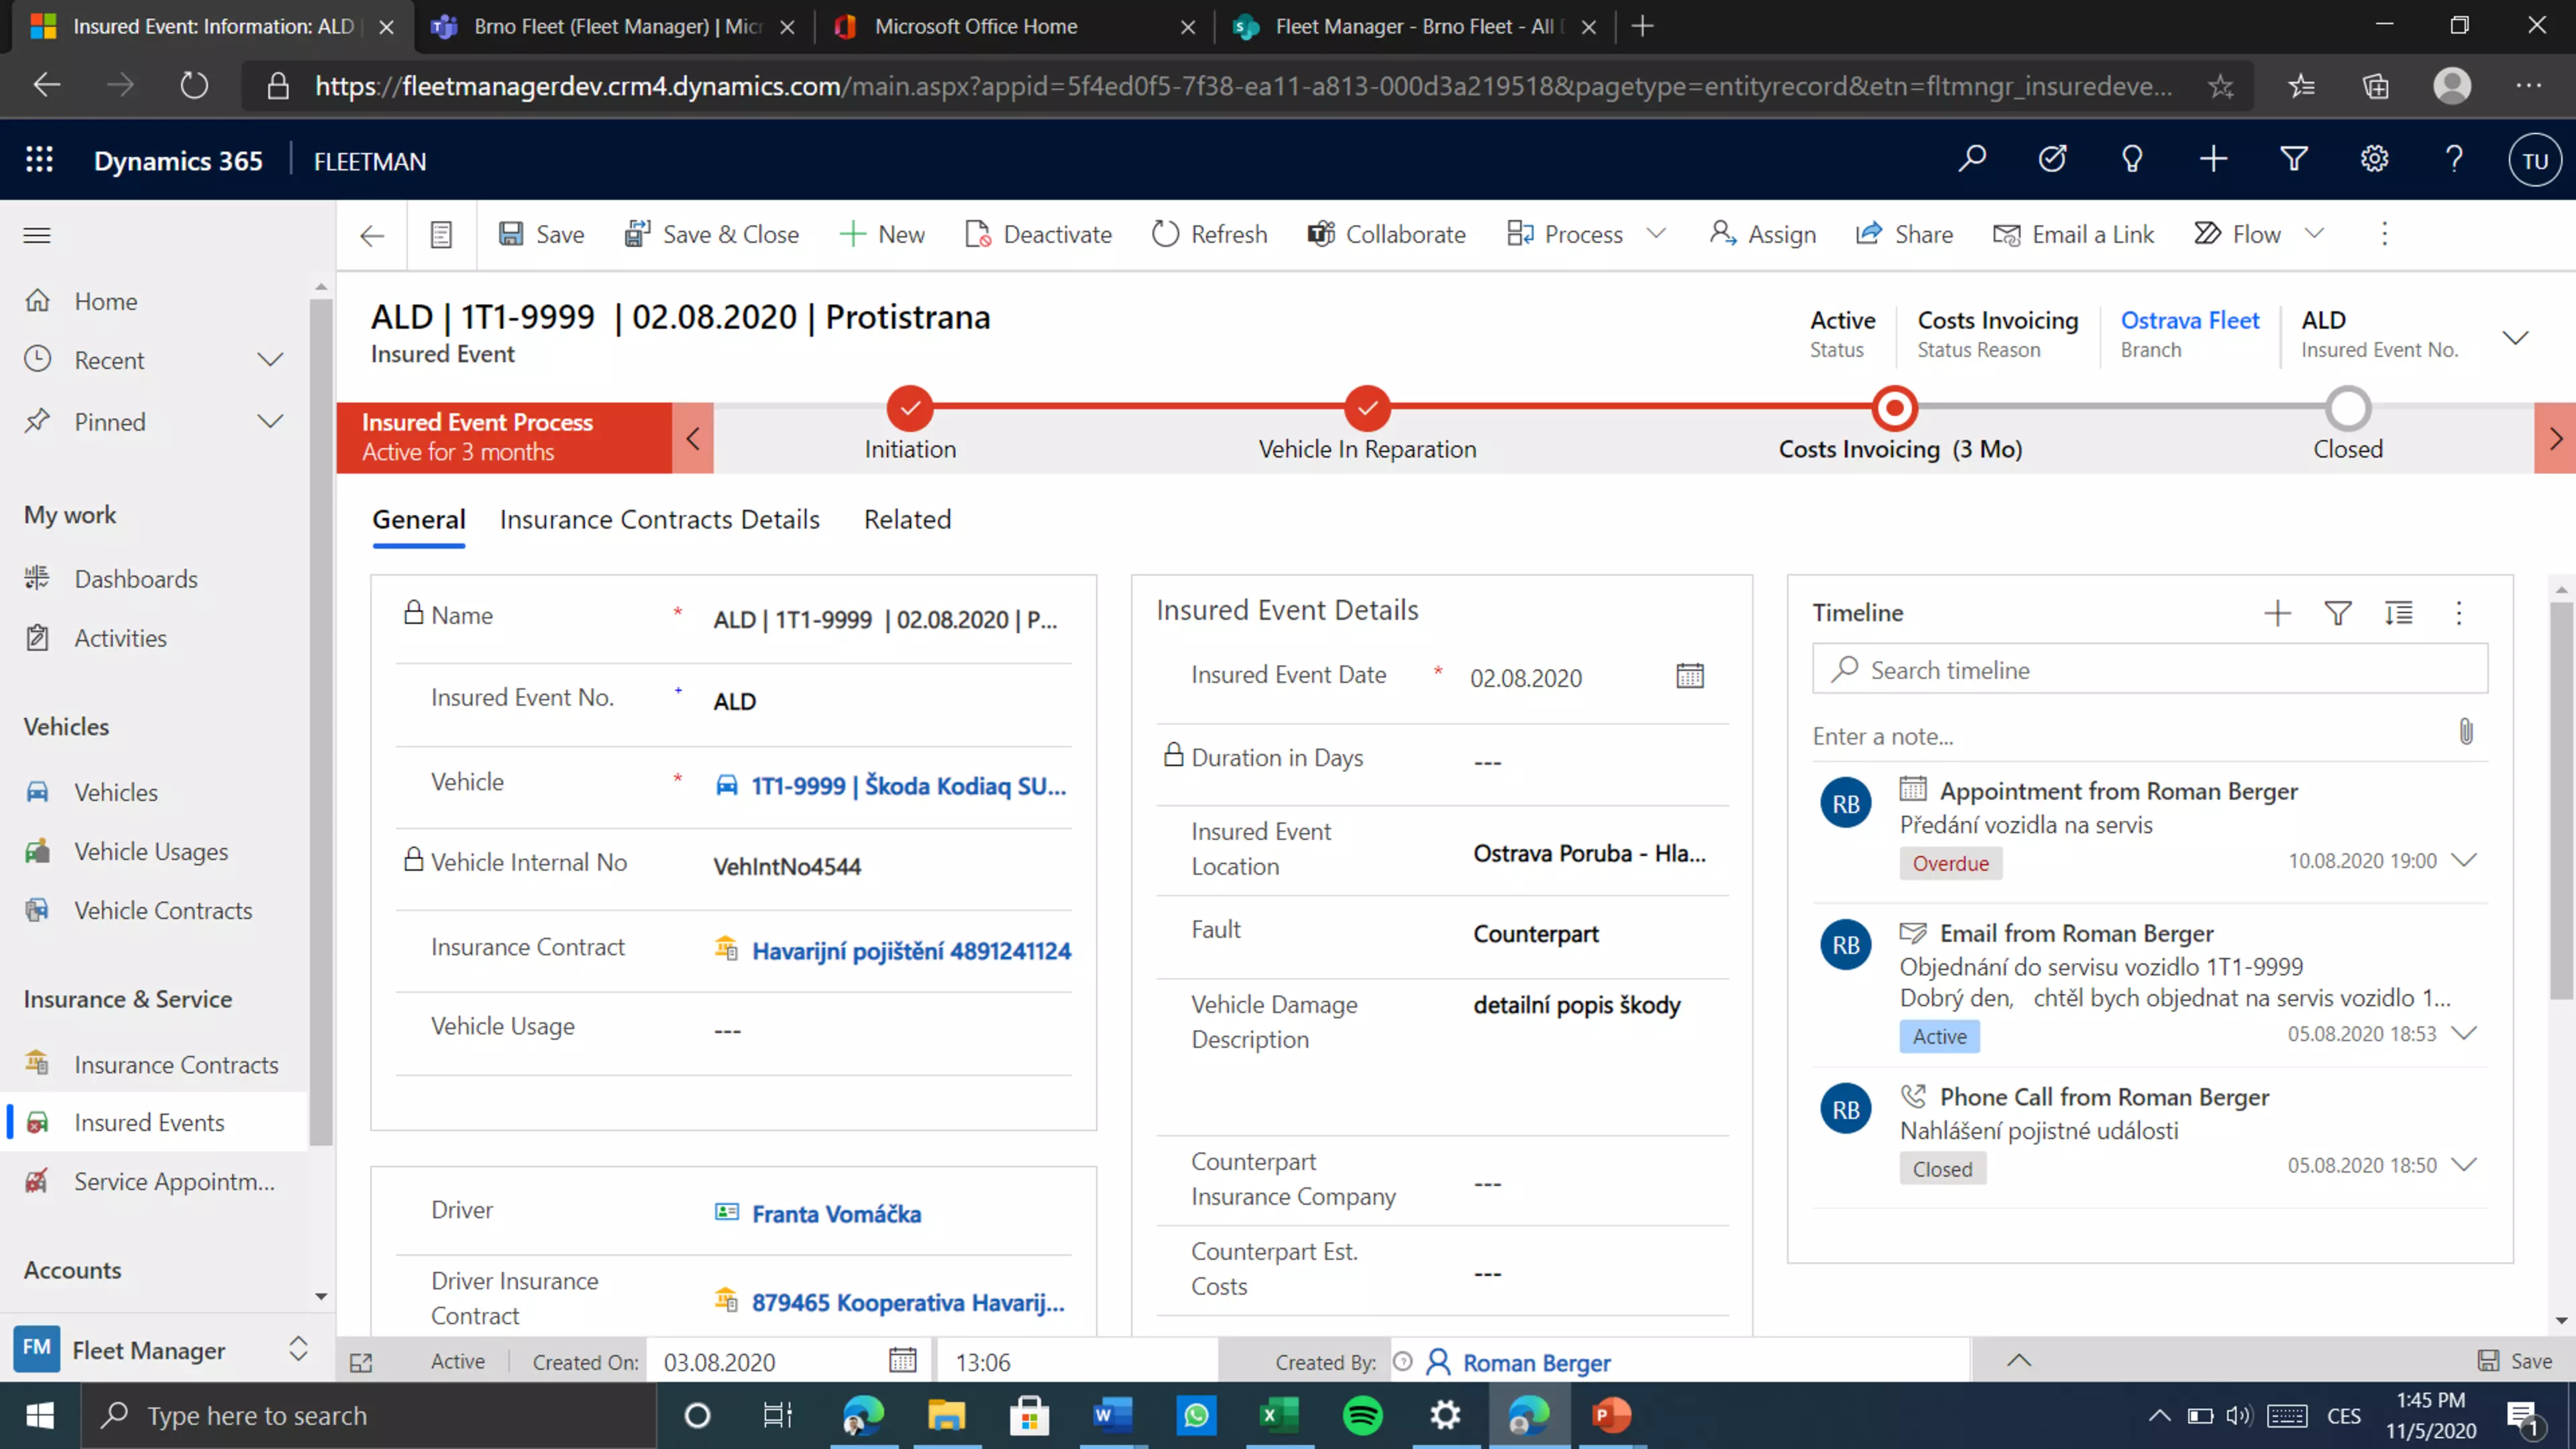The width and height of the screenshot is (2576, 1449).
Task: Click the search magnifier in header
Action: pos(1972,160)
